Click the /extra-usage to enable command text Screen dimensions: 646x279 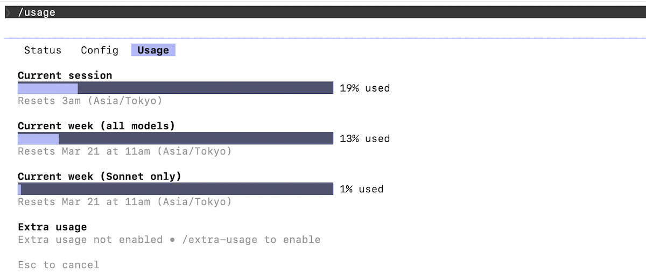pos(251,240)
